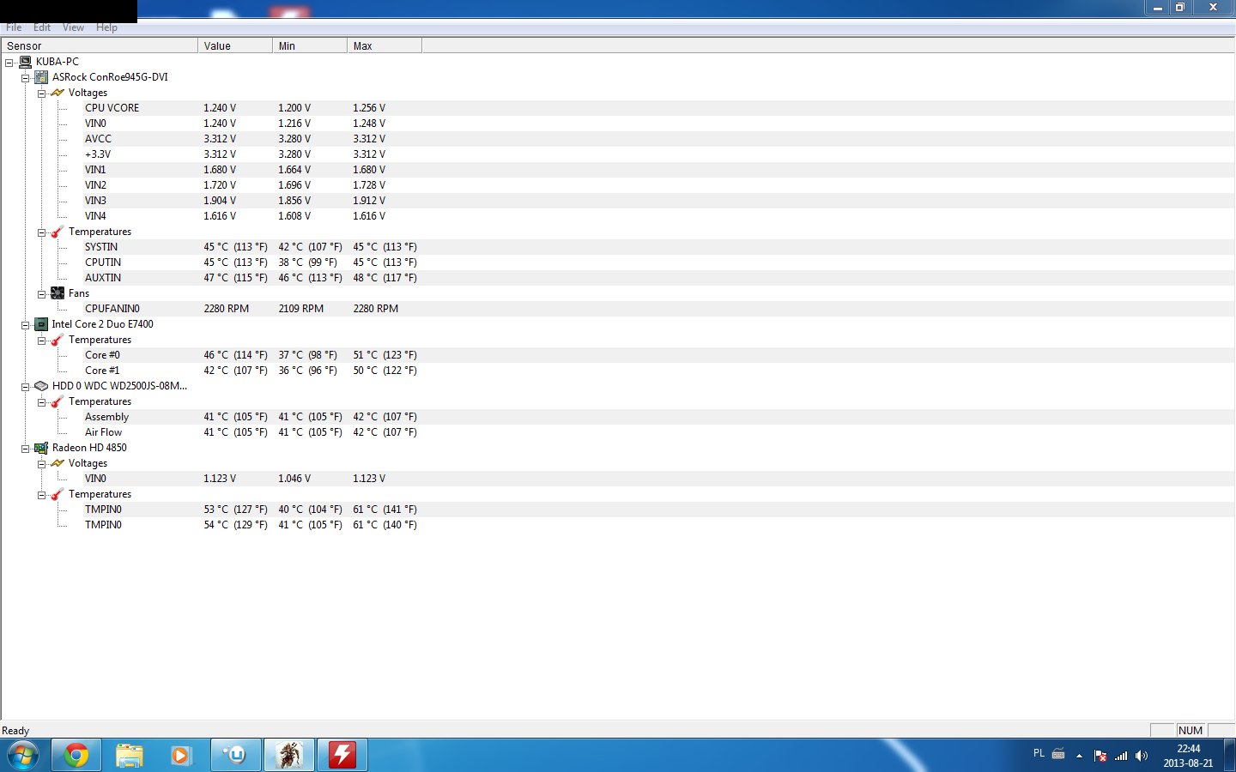Open Windows Explorer from the taskbar
This screenshot has height=772, width=1236.
(x=130, y=756)
